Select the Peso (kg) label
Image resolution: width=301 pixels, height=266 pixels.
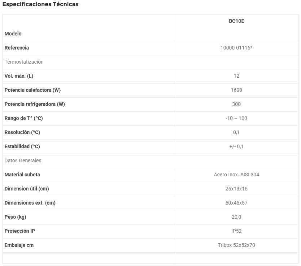point(15,217)
